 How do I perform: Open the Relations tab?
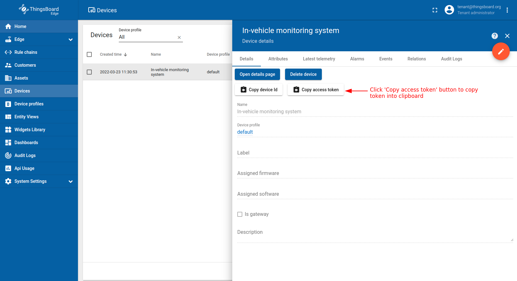[417, 59]
